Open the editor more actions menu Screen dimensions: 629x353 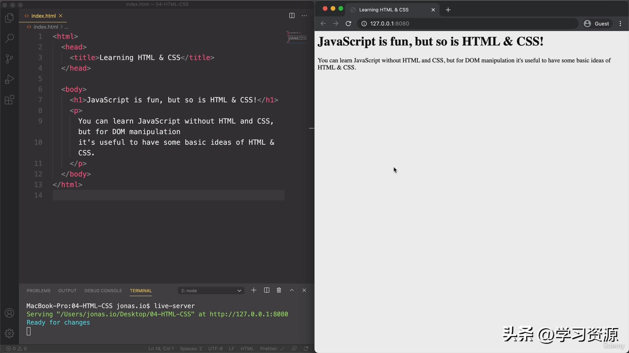304,15
